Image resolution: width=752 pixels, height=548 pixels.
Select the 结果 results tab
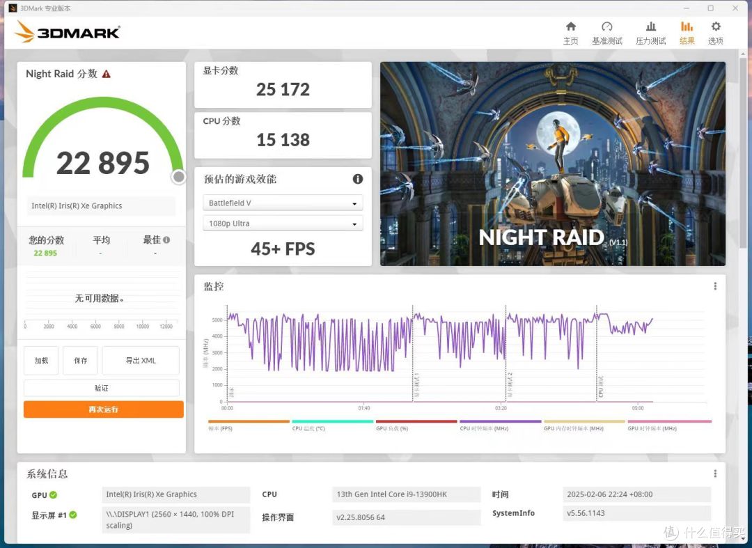(687, 33)
